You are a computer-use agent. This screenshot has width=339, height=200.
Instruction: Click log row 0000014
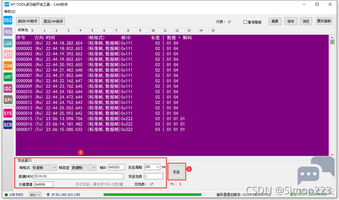point(98,113)
